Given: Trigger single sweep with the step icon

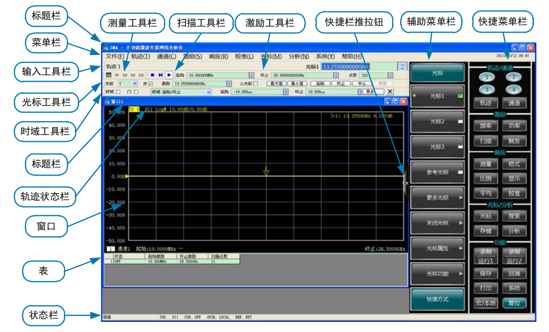Looking at the screenshot, I should 160,75.
